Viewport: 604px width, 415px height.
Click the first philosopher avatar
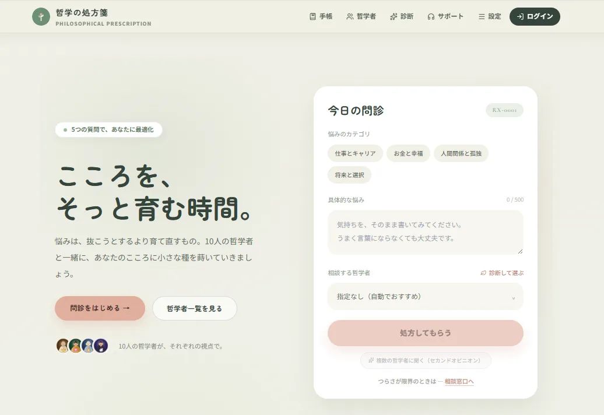click(63, 346)
